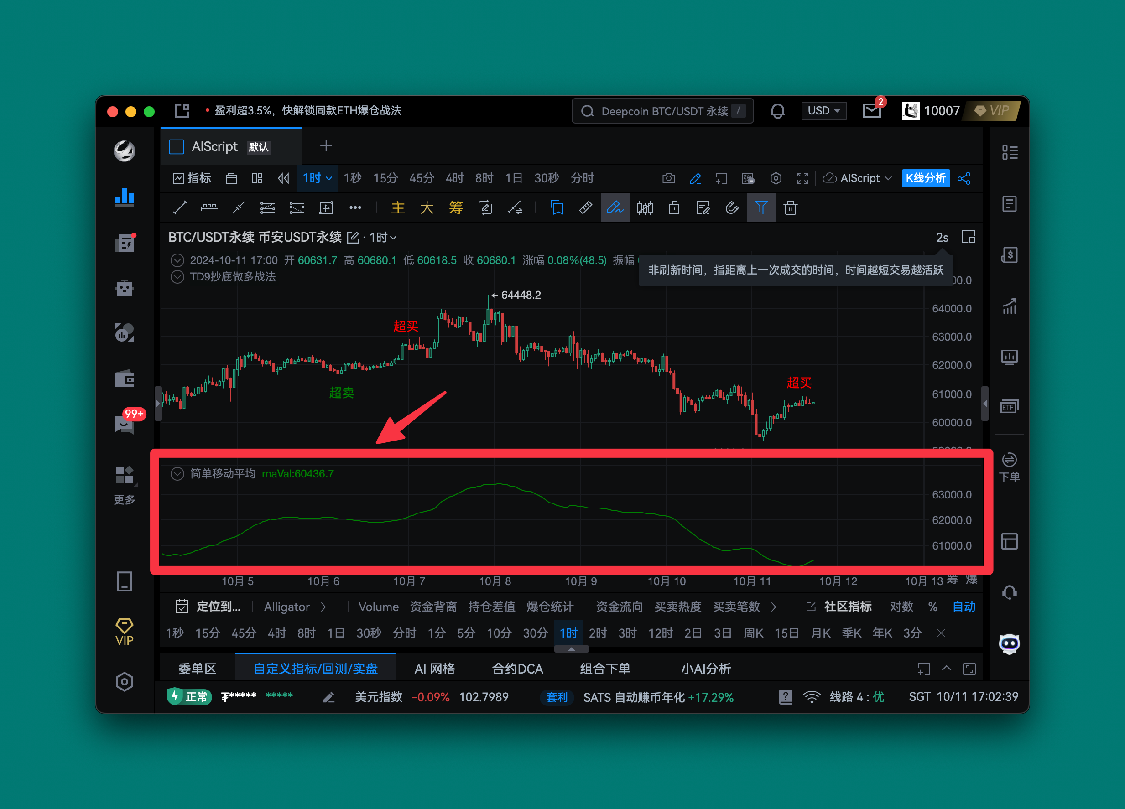Switch to the 合约DCA tab

[x=517, y=669]
